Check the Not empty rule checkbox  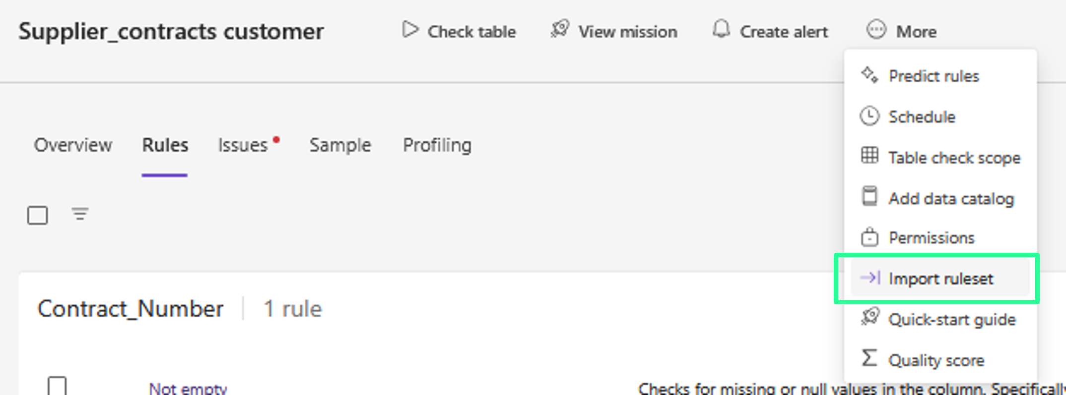[57, 386]
